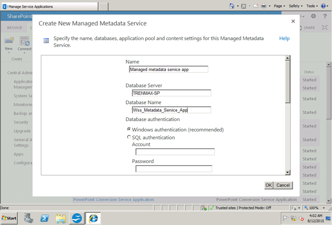The height and width of the screenshot is (225, 332).
Task: Click the dialog scrollbar up arrow
Action: click(288, 58)
